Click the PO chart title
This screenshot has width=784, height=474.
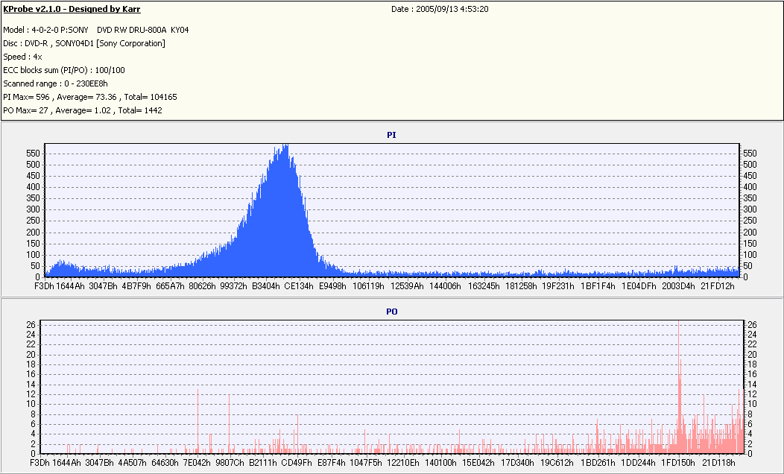tap(391, 312)
